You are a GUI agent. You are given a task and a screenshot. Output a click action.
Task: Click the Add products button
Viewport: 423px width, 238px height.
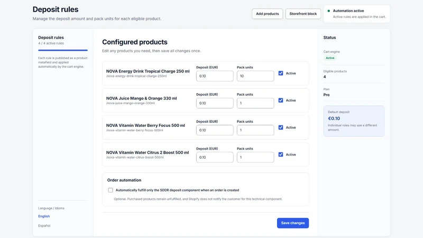(267, 14)
